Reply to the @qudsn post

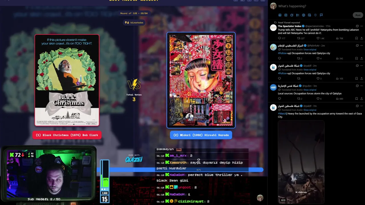279,99
